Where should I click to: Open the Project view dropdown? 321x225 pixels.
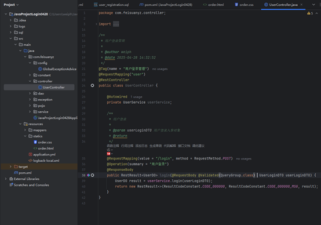(11, 5)
